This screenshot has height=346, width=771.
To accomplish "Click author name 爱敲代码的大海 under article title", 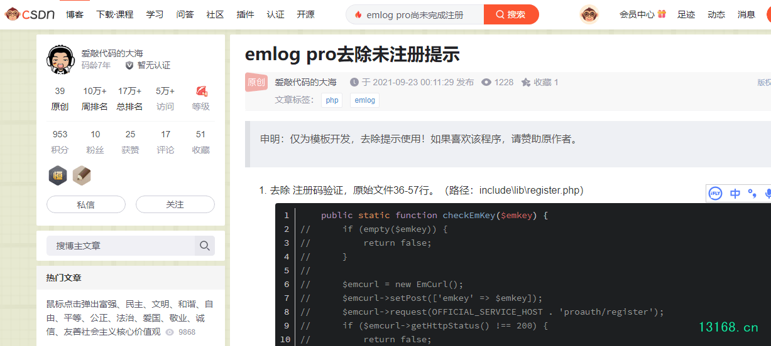I will [306, 82].
